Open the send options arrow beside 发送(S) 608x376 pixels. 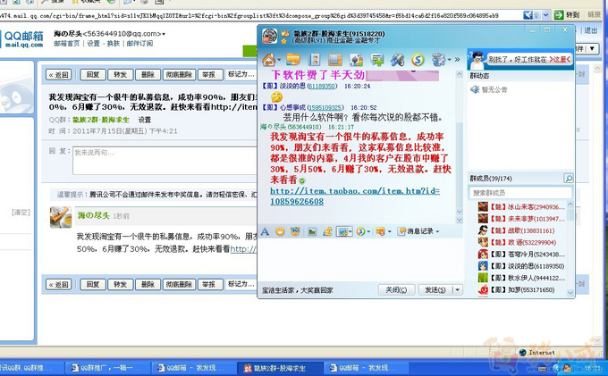[458, 289]
